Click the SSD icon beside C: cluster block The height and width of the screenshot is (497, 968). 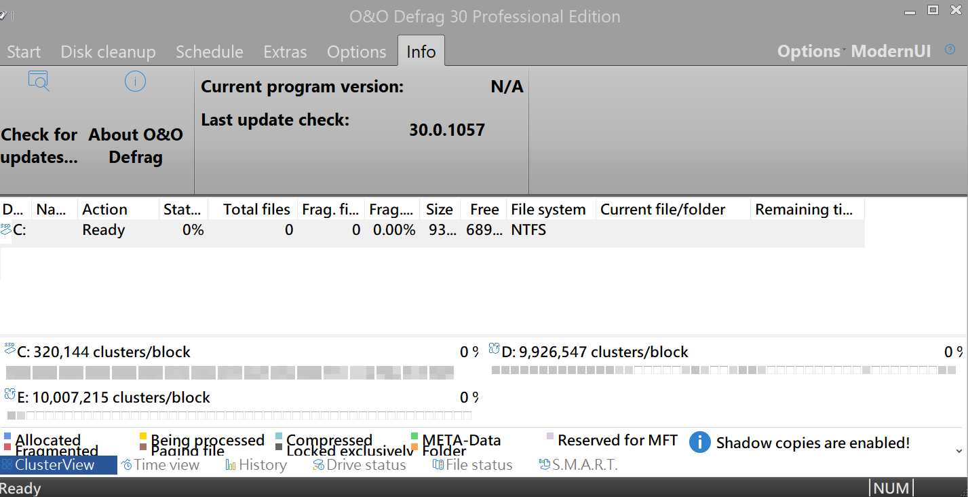(x=9, y=348)
